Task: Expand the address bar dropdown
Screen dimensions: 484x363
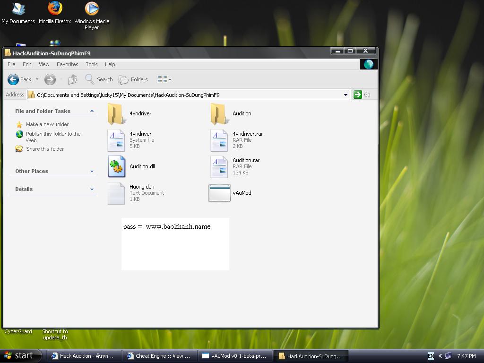Action: 346,95
